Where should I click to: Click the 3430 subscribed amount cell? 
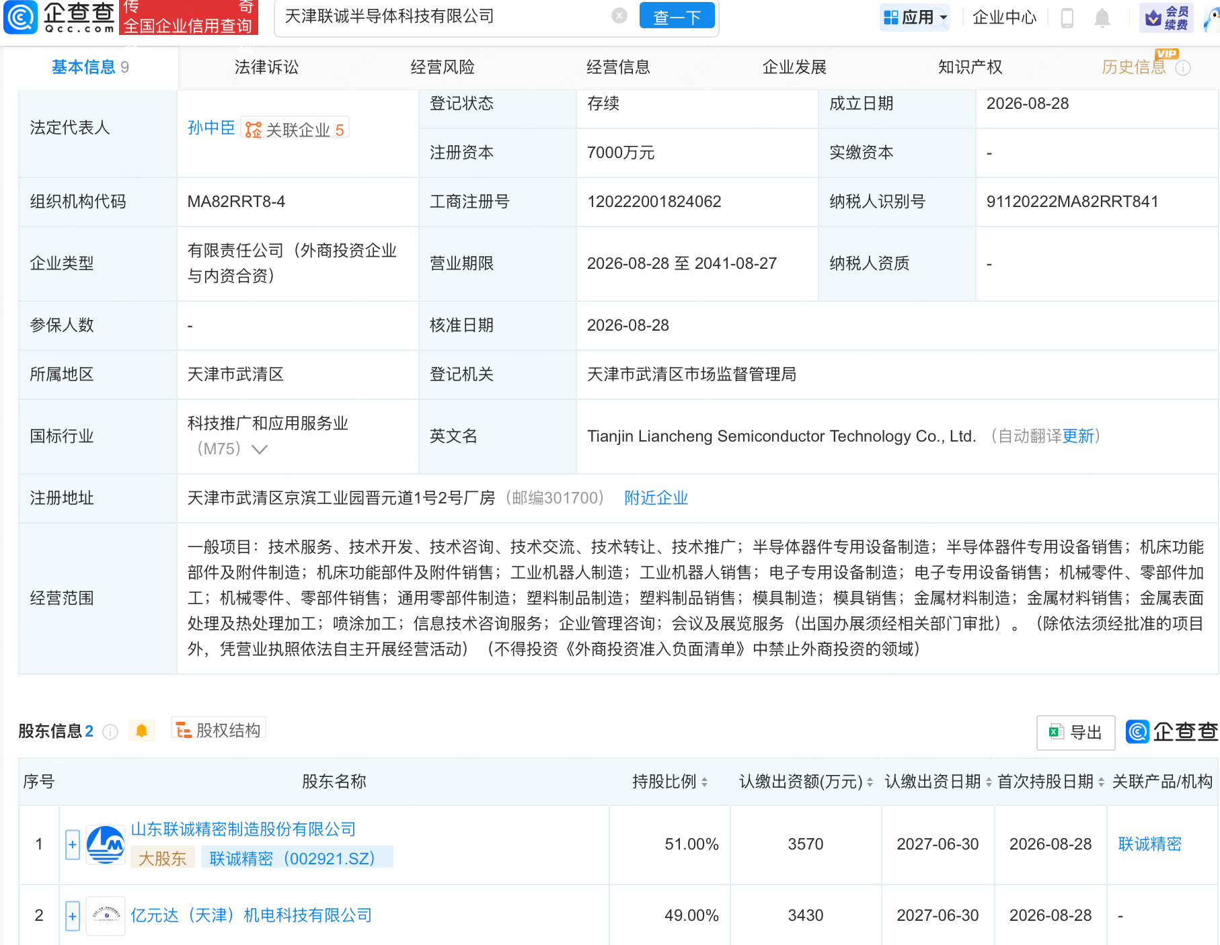point(806,915)
